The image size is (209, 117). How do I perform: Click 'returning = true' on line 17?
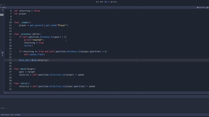click(34, 43)
